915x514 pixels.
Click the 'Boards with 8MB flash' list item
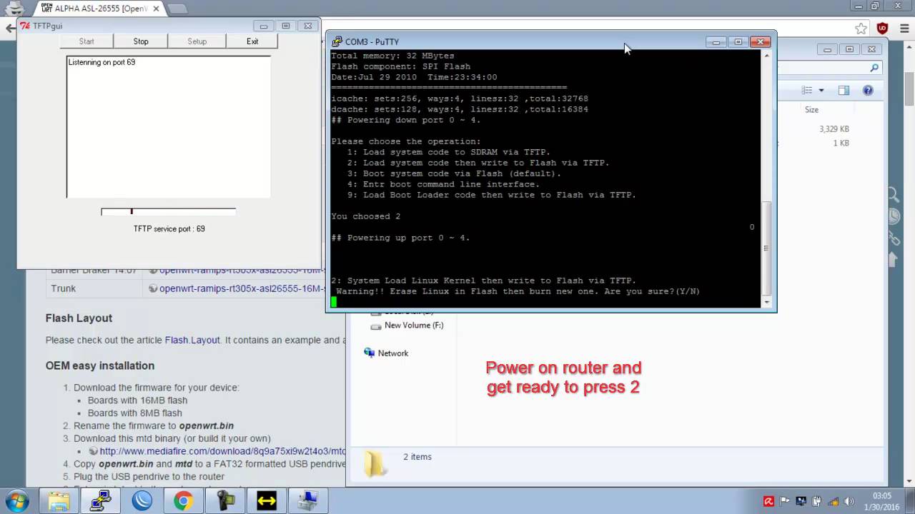tap(134, 413)
